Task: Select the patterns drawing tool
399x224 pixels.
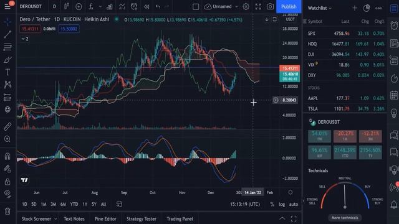Action: point(7,85)
